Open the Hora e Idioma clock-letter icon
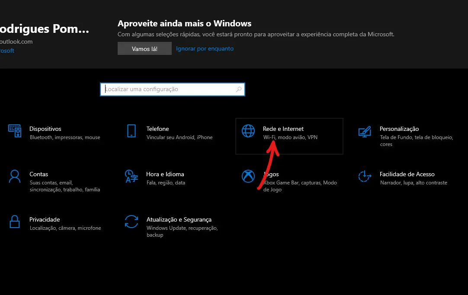 [131, 176]
